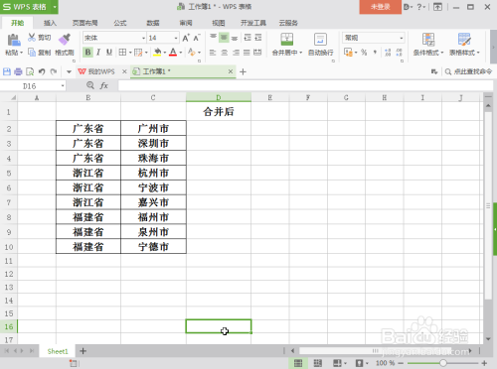Screen dimensions: 497x369
Task: Expand the WPS 表格 application menu arrow
Action: (x=55, y=7)
